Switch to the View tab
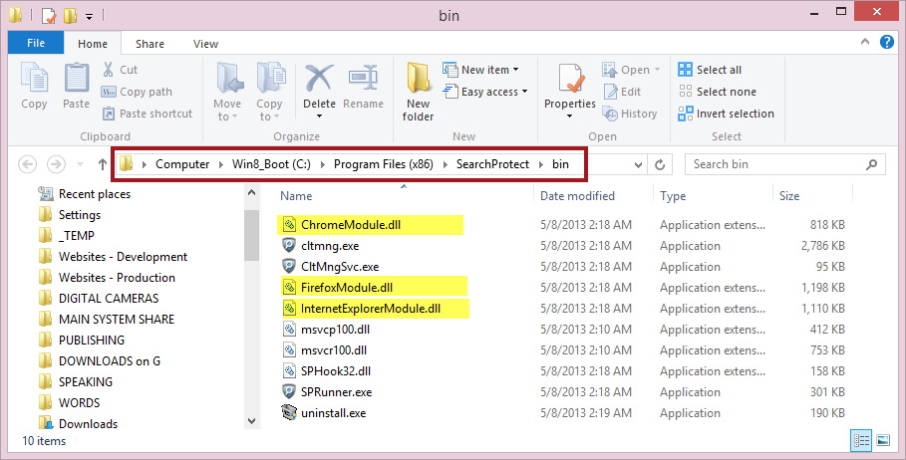 pos(205,44)
